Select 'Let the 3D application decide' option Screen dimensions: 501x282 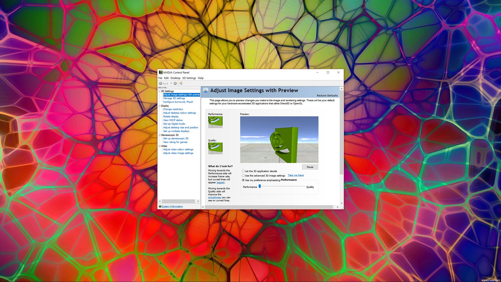243,171
